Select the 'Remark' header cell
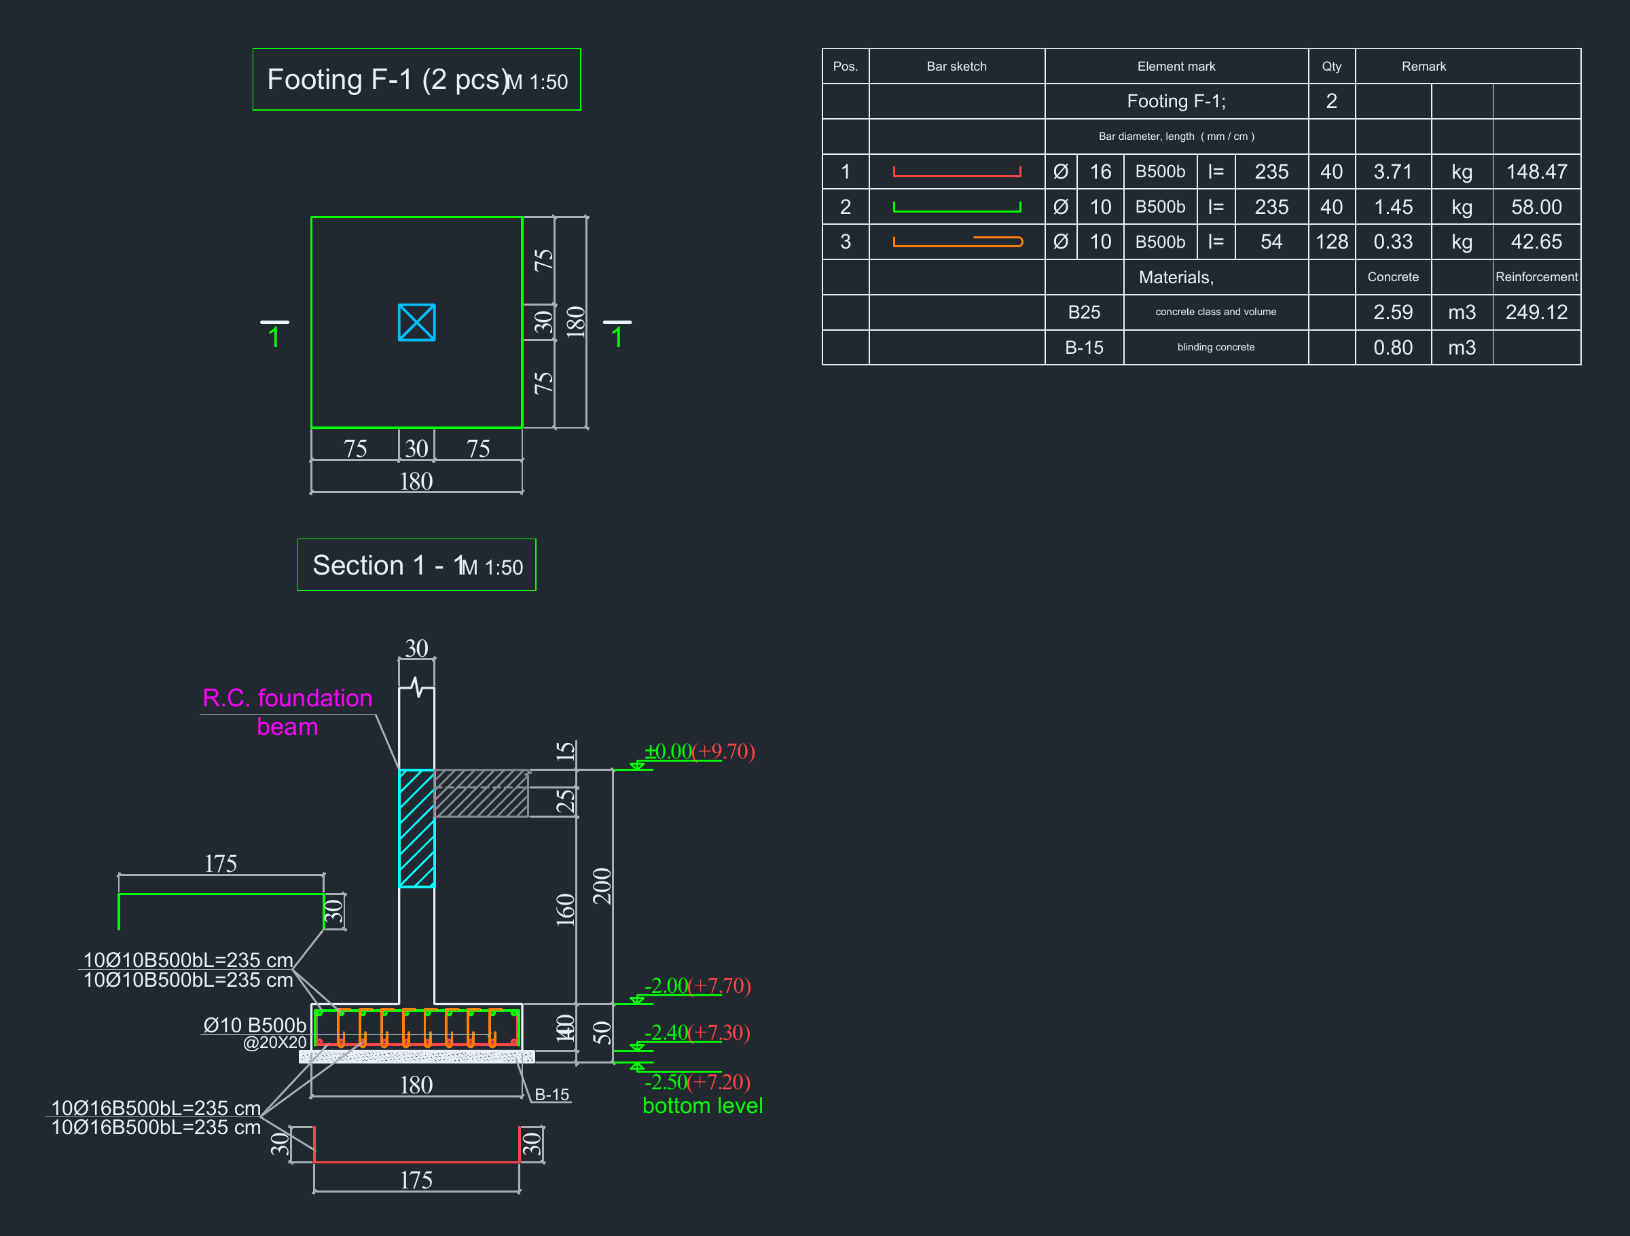This screenshot has width=1630, height=1236. [x=1468, y=67]
